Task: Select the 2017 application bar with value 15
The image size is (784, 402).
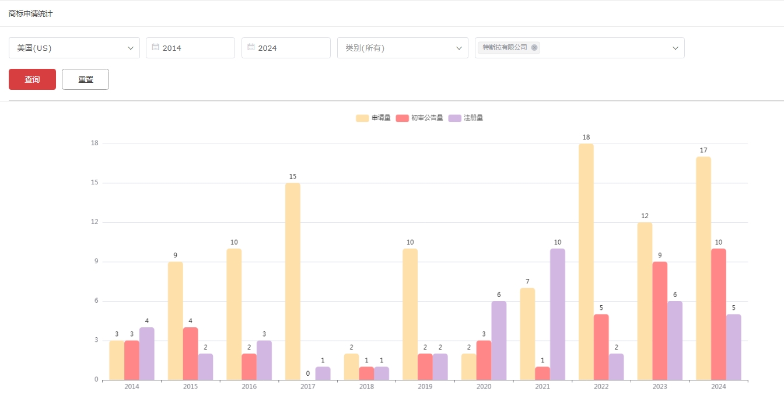Action: coord(292,282)
